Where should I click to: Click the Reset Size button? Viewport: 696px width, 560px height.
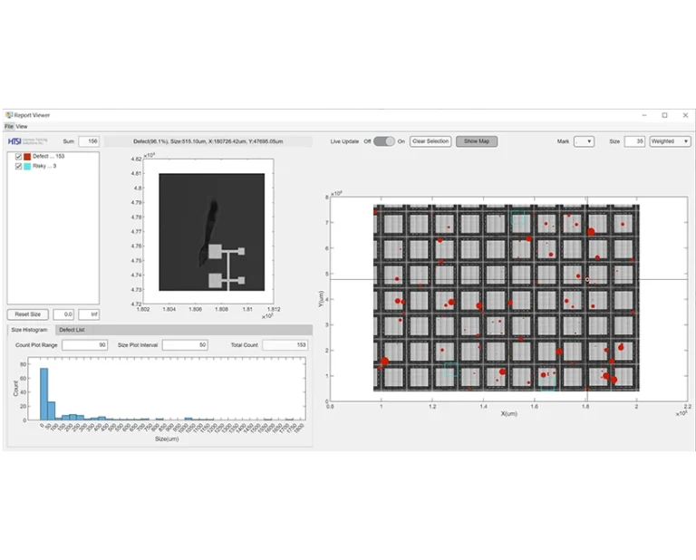[x=28, y=314]
